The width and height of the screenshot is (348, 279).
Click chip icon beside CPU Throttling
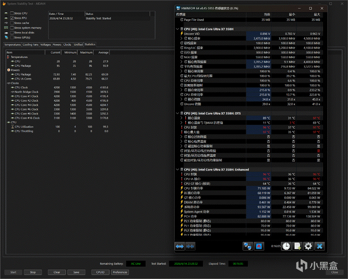pos(13,131)
